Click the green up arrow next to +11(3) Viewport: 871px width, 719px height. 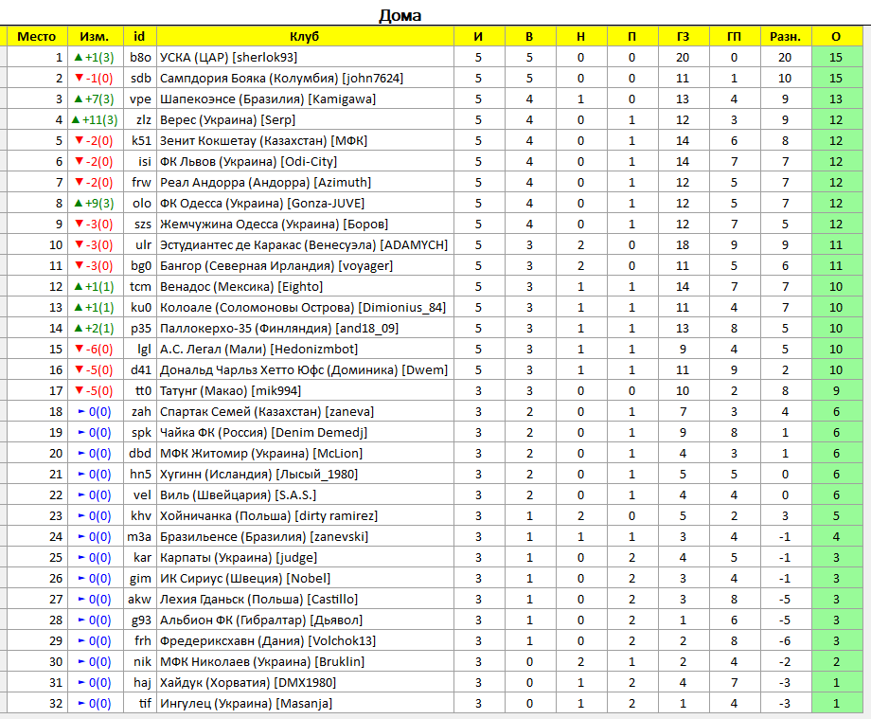click(76, 119)
